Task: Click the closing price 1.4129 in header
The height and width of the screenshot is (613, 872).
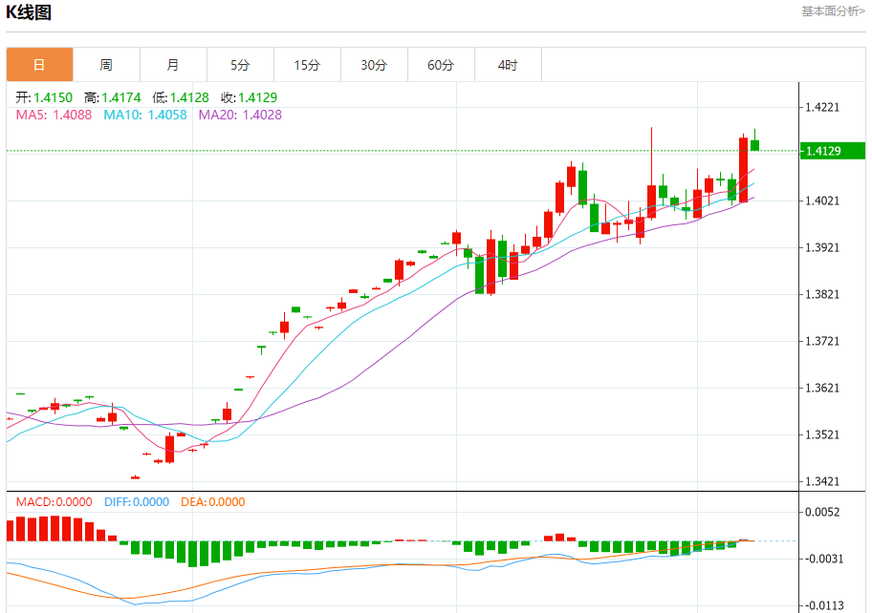Action: pyautogui.click(x=257, y=97)
